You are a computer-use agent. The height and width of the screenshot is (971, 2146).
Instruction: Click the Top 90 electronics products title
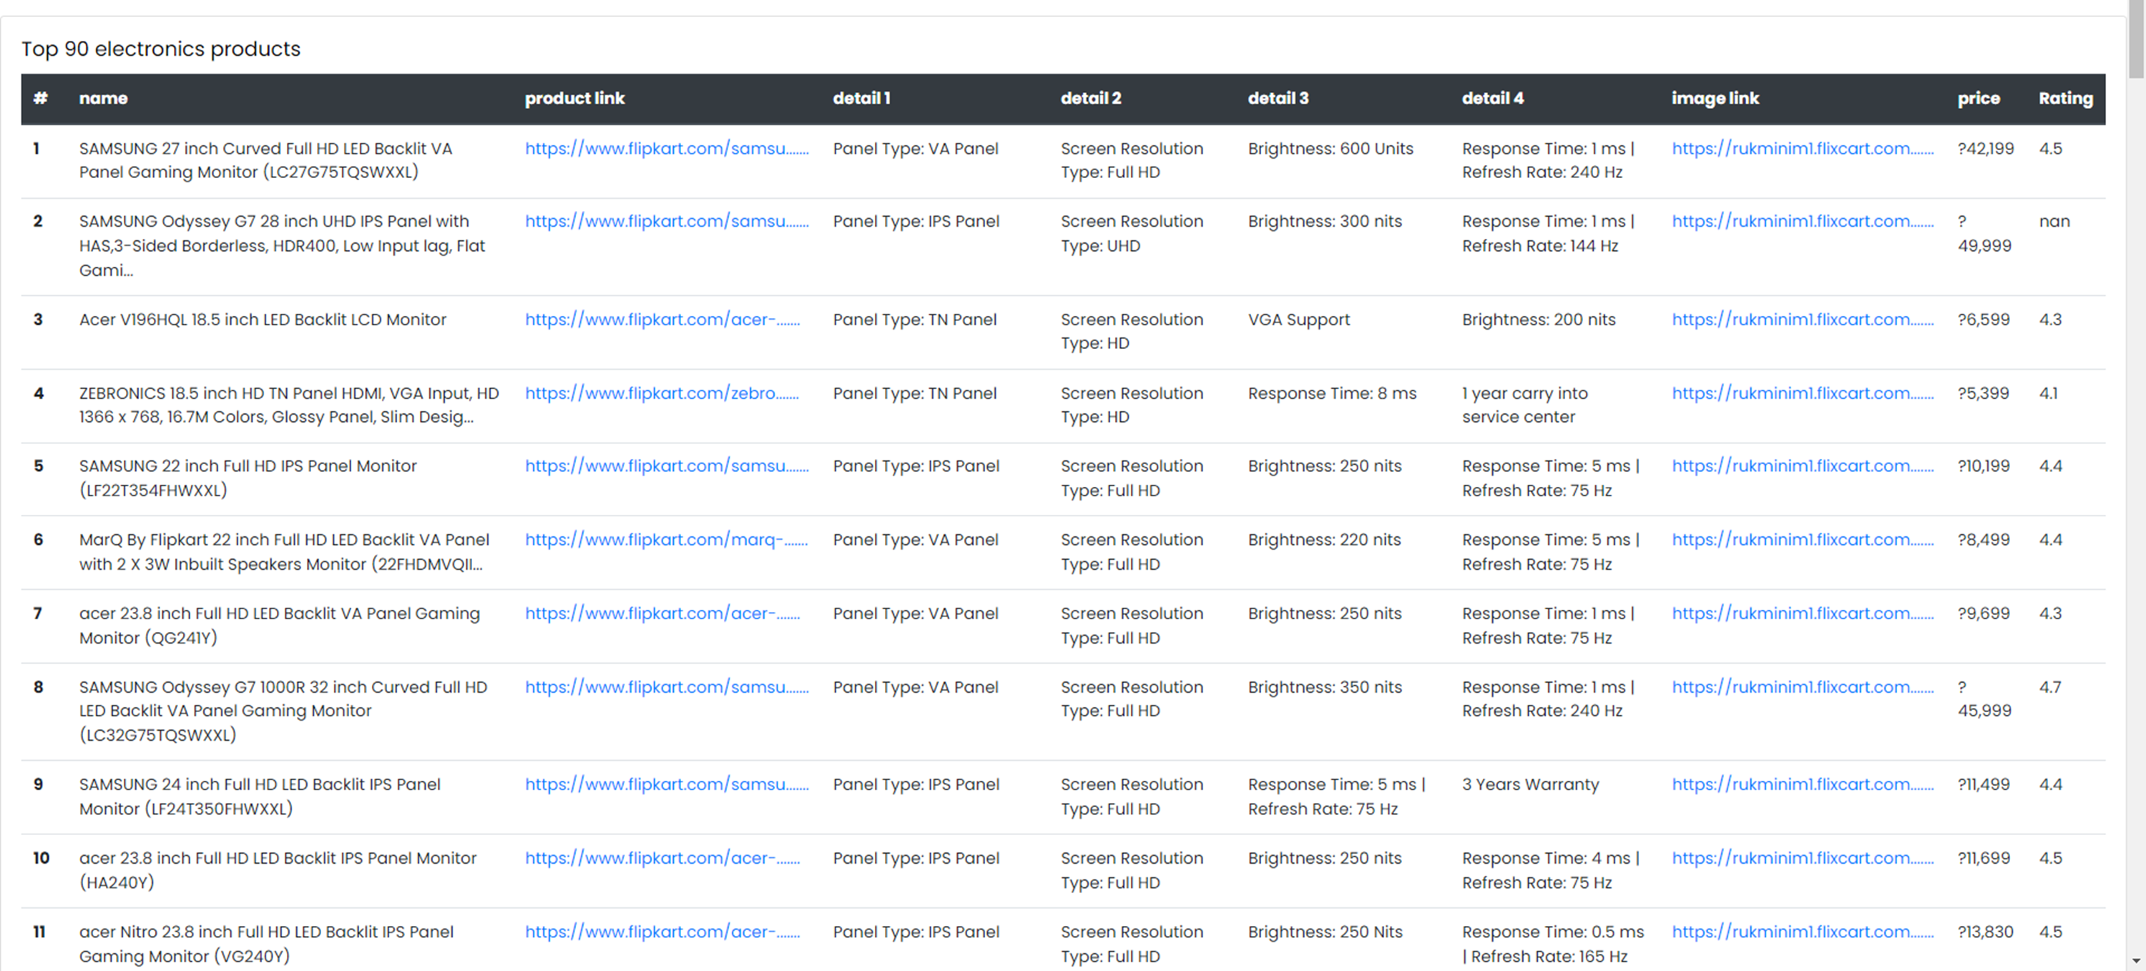point(161,49)
